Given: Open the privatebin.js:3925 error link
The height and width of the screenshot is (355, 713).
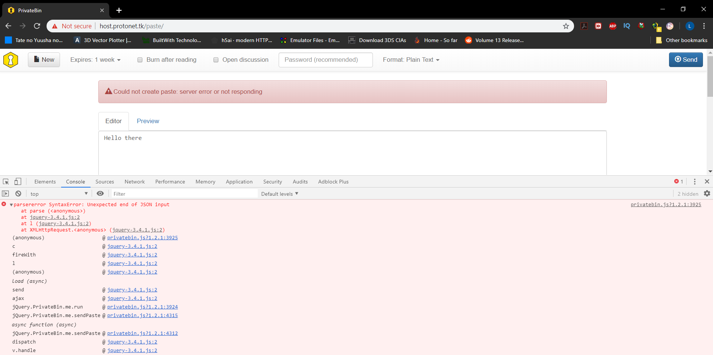Looking at the screenshot, I should point(666,204).
